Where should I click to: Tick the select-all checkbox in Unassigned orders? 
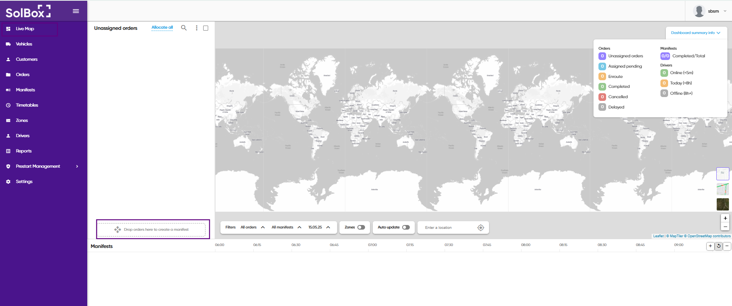pos(205,28)
